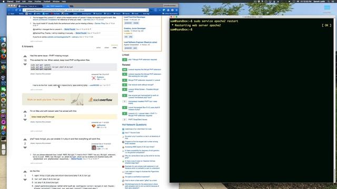Downvote the php.ini answer scored 2
Viewport: 337px width, 189px height.
coord(25,148)
